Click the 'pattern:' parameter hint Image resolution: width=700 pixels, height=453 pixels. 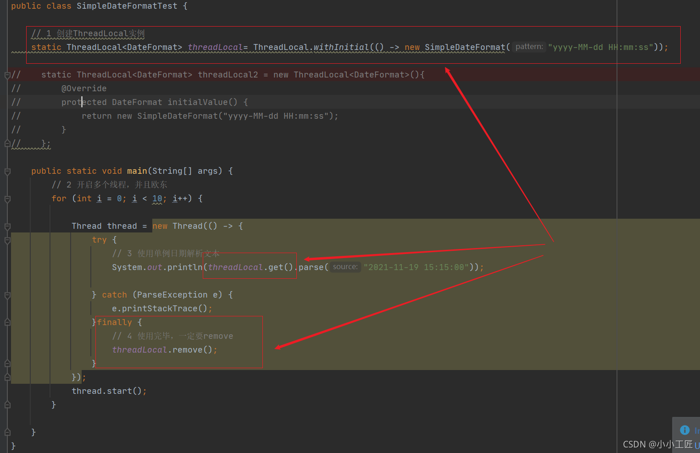(x=529, y=47)
